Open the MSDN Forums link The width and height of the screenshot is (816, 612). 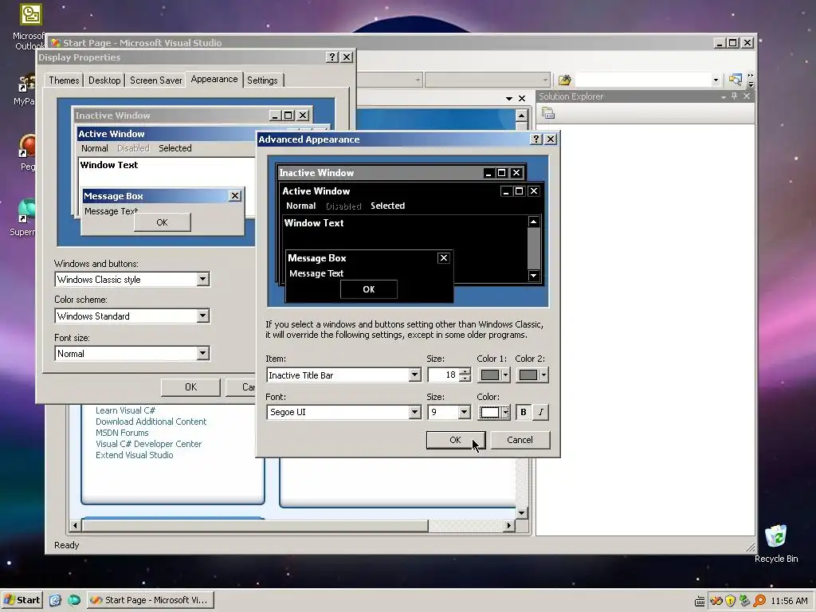pyautogui.click(x=122, y=433)
